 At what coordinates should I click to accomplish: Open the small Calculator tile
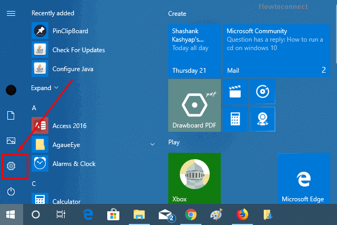point(236,119)
